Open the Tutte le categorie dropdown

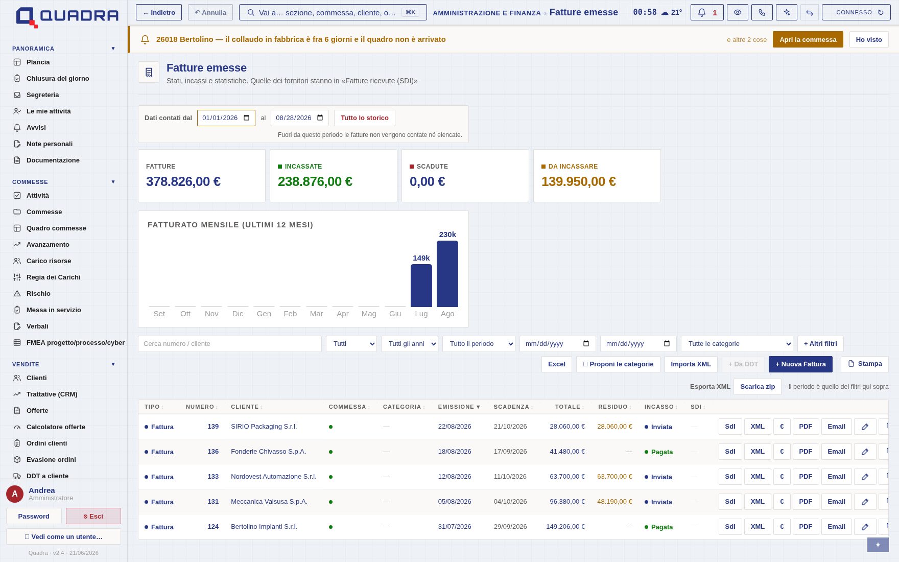pyautogui.click(x=737, y=344)
